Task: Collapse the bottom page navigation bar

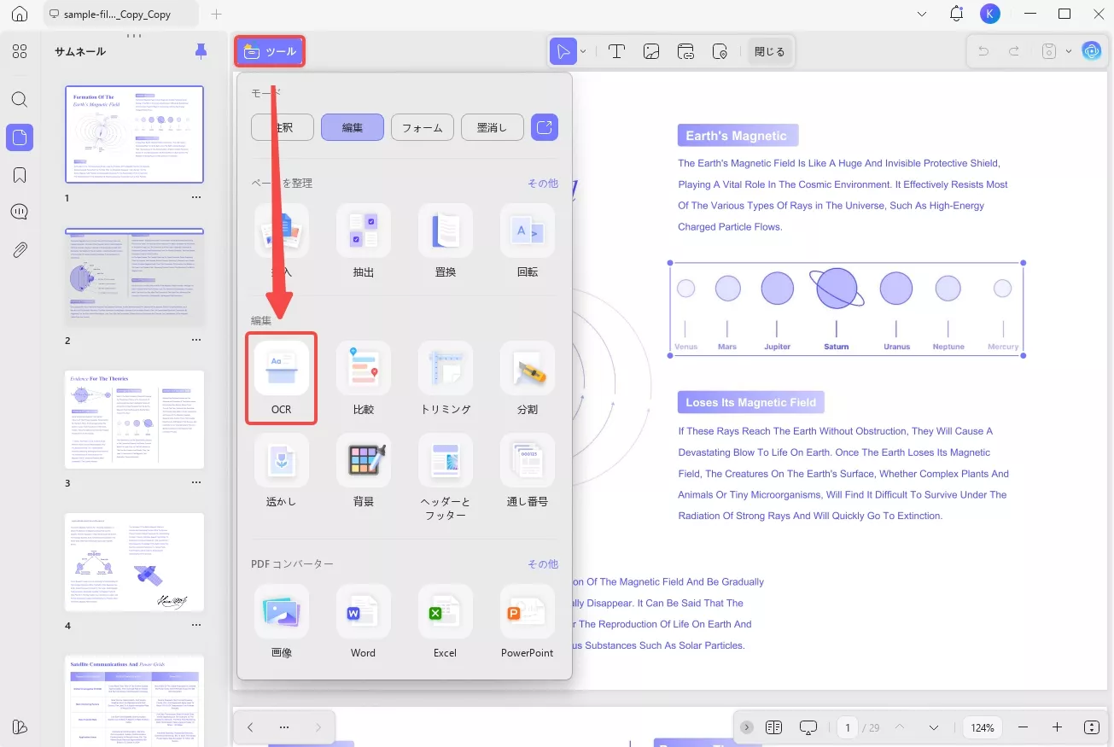Action: click(x=747, y=727)
